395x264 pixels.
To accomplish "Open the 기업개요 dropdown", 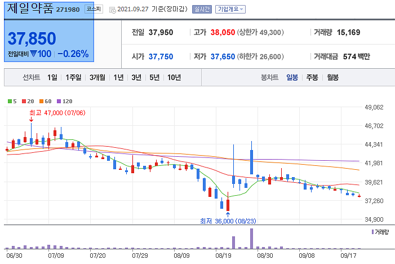I will (230, 10).
